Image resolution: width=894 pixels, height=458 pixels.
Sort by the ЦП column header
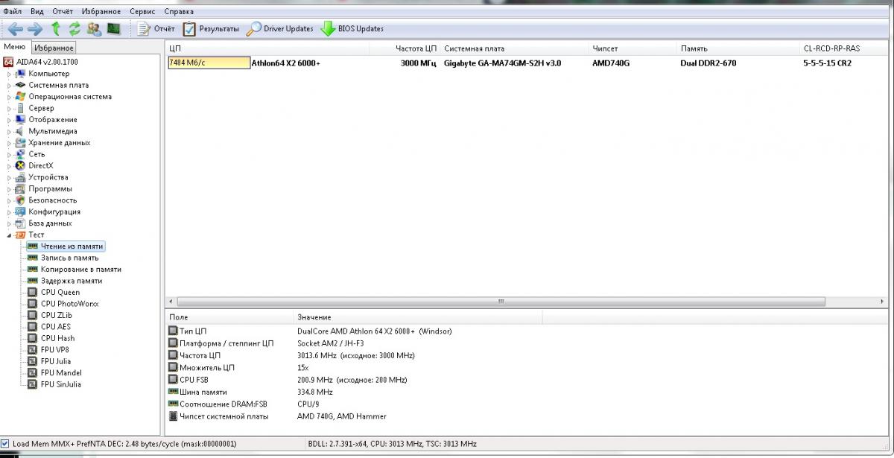pyautogui.click(x=267, y=48)
